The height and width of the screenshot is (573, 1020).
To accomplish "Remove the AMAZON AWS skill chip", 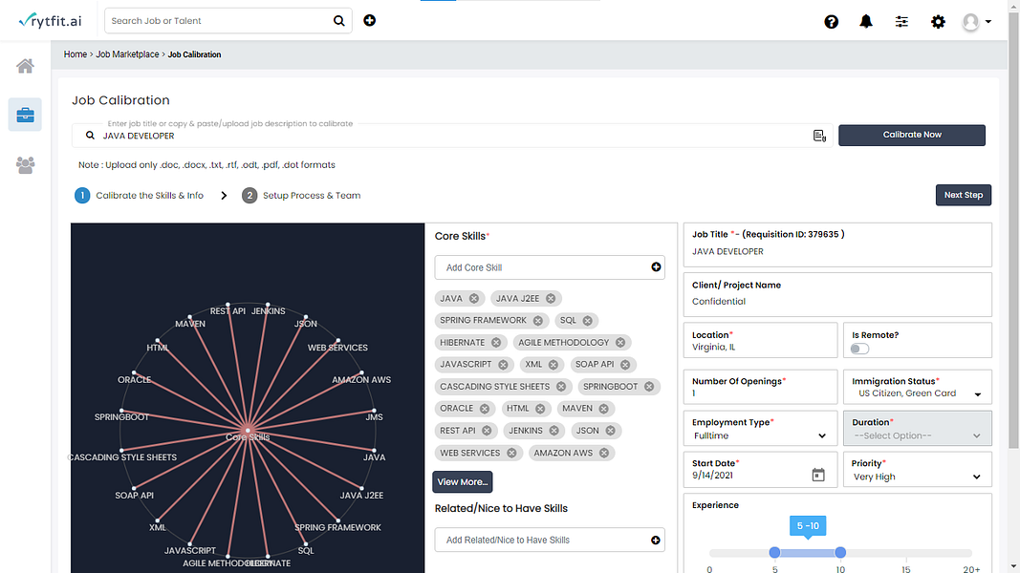I will click(x=604, y=454).
